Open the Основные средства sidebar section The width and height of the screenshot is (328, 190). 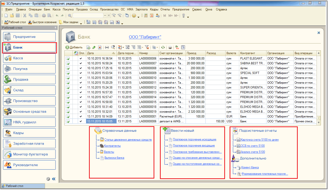coord(29,112)
